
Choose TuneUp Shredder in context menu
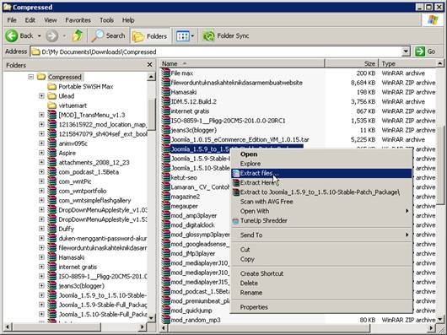click(x=321, y=221)
